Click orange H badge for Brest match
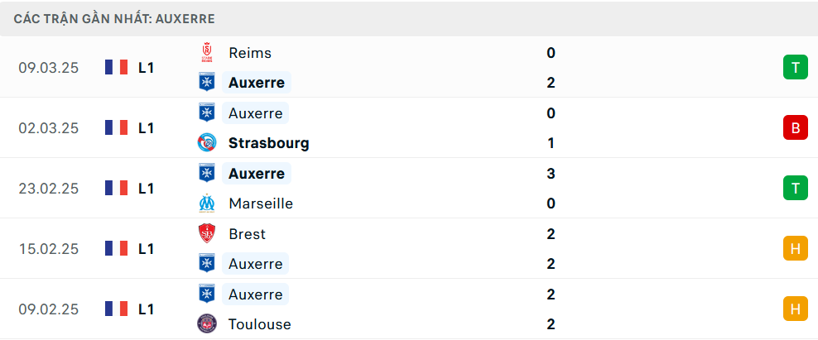The width and height of the screenshot is (818, 340). [x=795, y=249]
